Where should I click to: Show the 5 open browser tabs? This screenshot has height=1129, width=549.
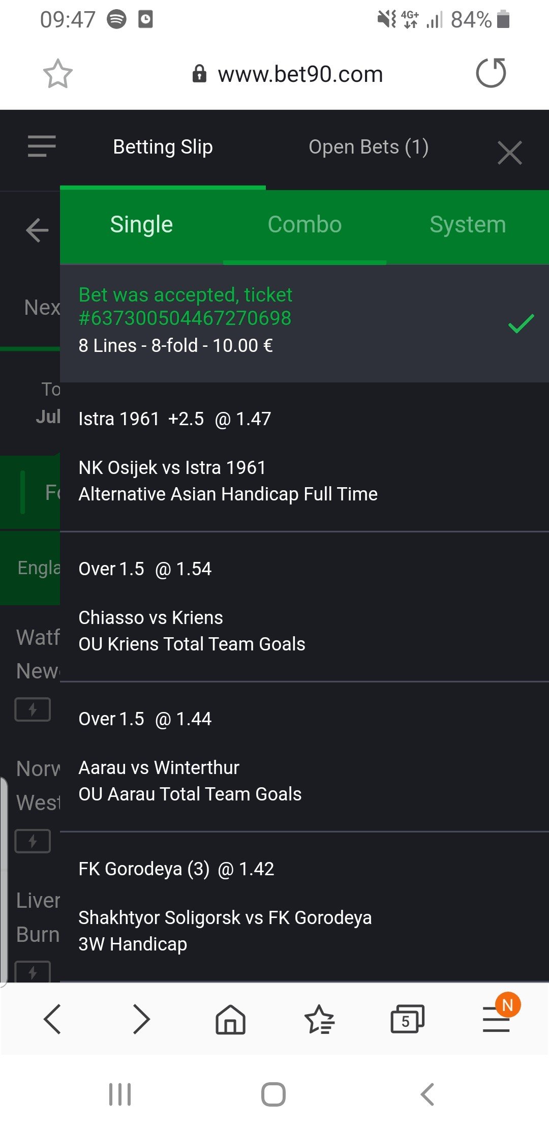click(x=407, y=1019)
